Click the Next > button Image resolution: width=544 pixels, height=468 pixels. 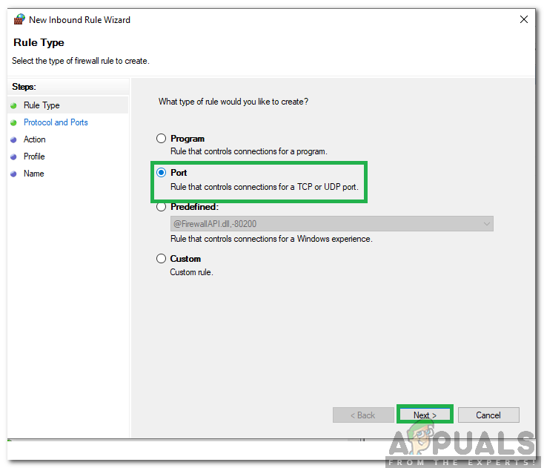click(x=425, y=415)
